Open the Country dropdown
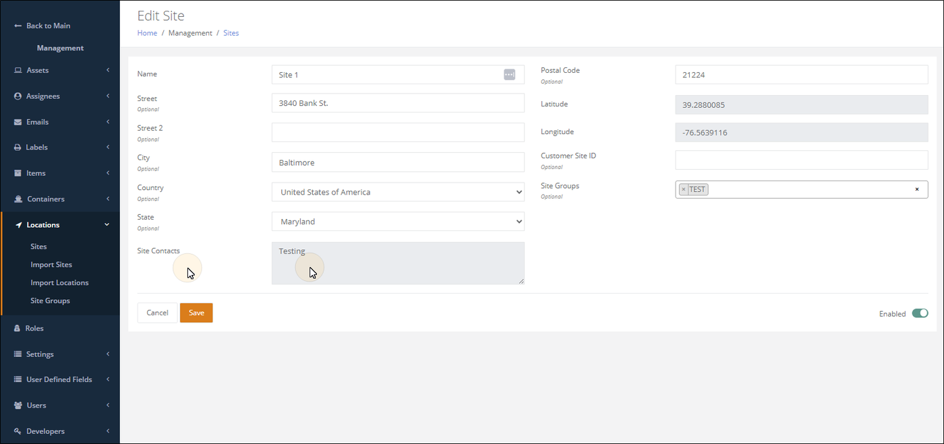 tap(398, 192)
